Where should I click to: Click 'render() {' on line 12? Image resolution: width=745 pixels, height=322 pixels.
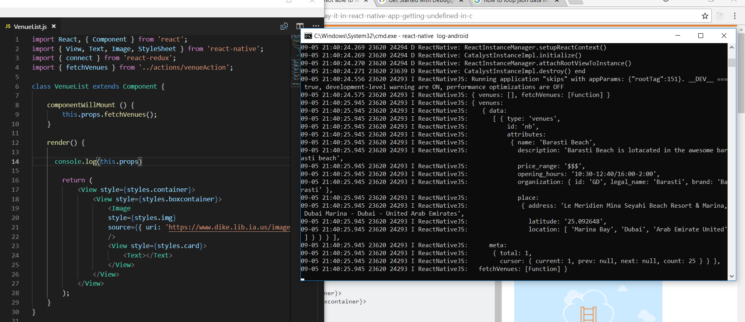pos(66,142)
